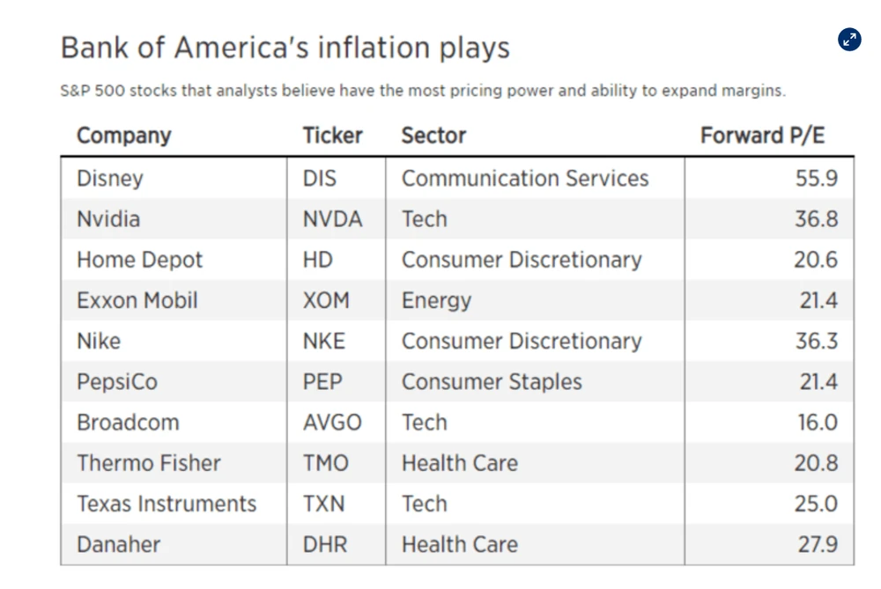The height and width of the screenshot is (589, 881).
Task: Click the Sector column header
Action: pyautogui.click(x=433, y=136)
